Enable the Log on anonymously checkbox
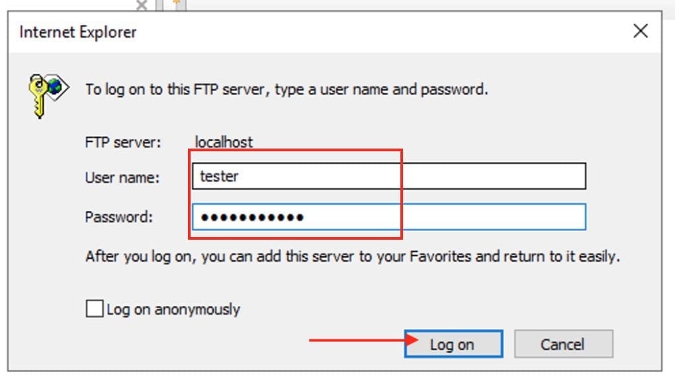675x387 pixels. [x=95, y=308]
